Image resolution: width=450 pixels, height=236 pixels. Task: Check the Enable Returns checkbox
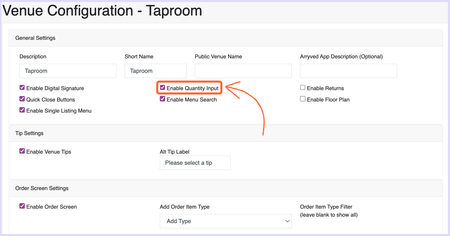[x=303, y=88]
